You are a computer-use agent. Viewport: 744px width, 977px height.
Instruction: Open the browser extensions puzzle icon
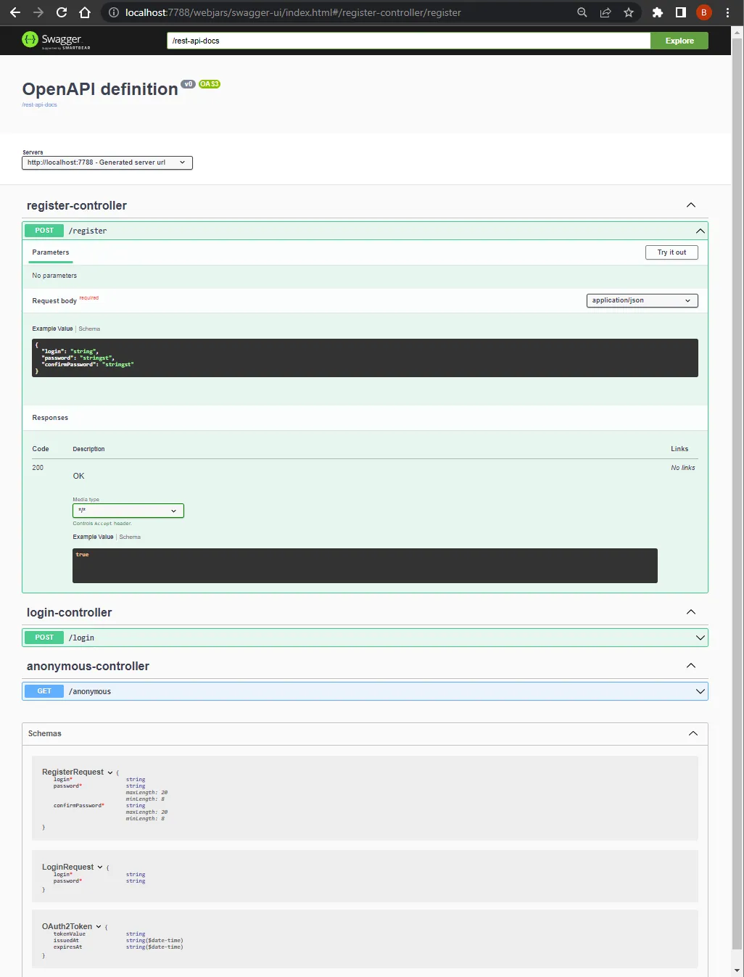pyautogui.click(x=657, y=12)
